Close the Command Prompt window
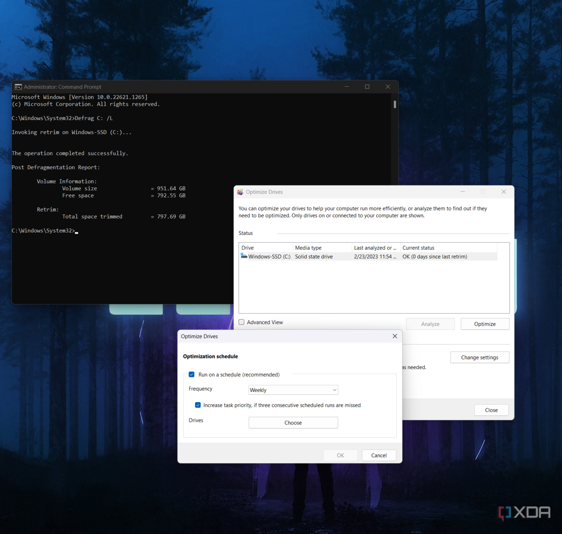 388,87
